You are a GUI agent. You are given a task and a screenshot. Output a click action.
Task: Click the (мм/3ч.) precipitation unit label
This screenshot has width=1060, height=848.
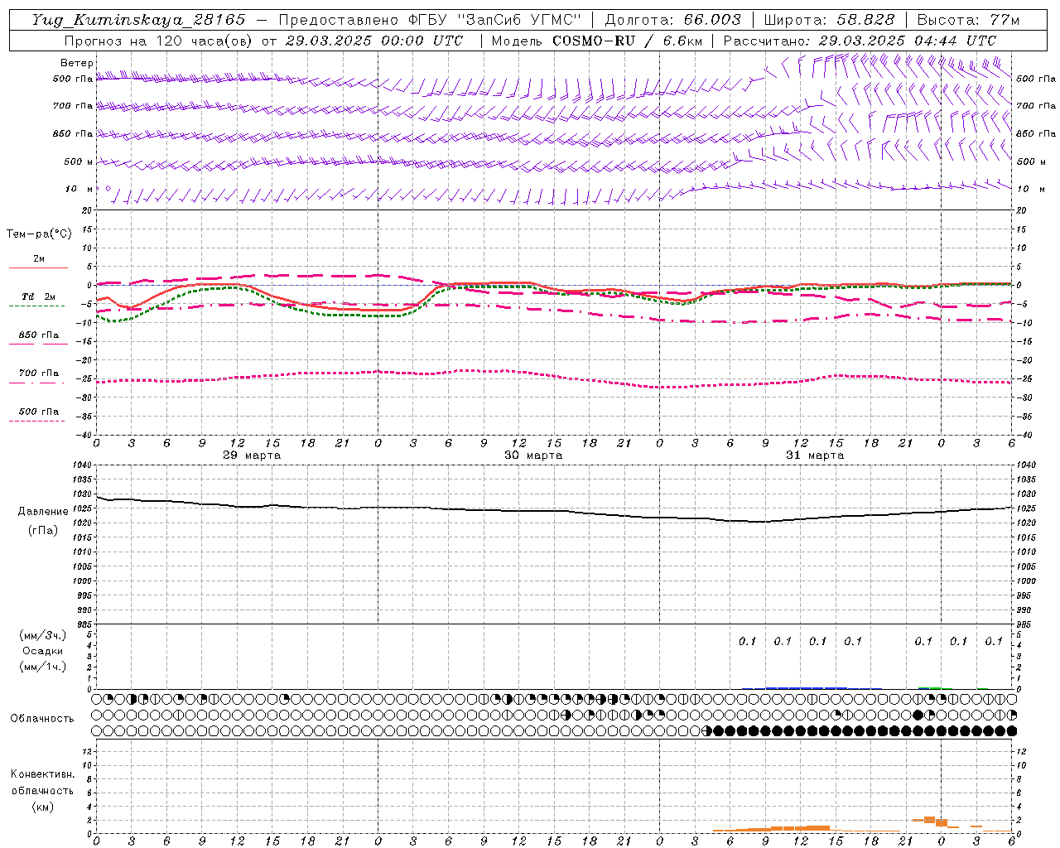pos(43,635)
